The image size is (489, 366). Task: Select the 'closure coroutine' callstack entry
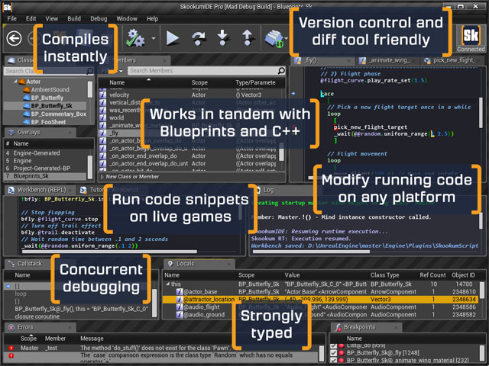coord(37,316)
